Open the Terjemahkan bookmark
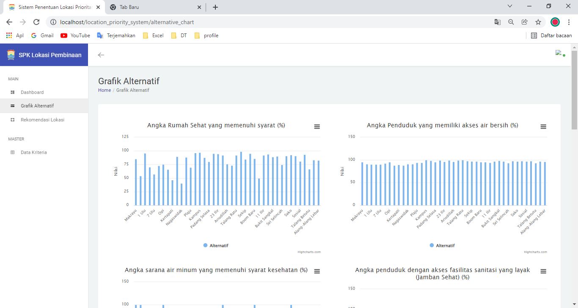 (116, 36)
